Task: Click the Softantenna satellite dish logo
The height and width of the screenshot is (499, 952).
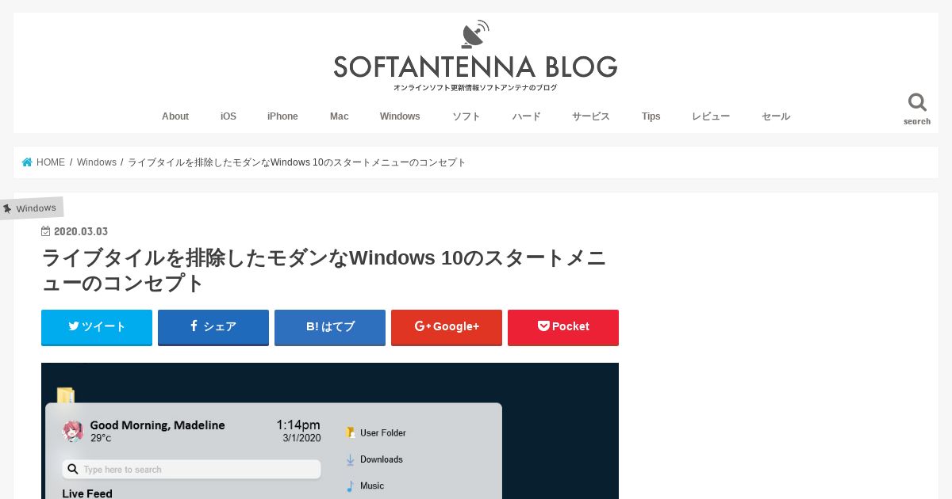Action: click(475, 35)
